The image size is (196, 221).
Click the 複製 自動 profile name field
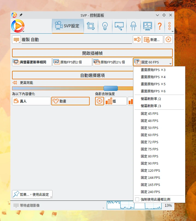77,40
